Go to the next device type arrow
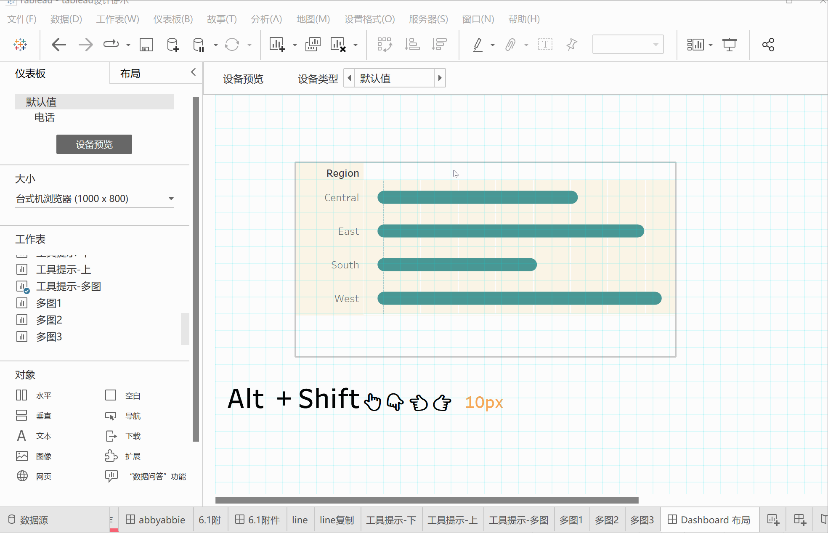The height and width of the screenshot is (533, 828). 440,78
